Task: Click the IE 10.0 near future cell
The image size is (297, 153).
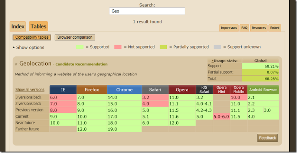Action: 63,123
